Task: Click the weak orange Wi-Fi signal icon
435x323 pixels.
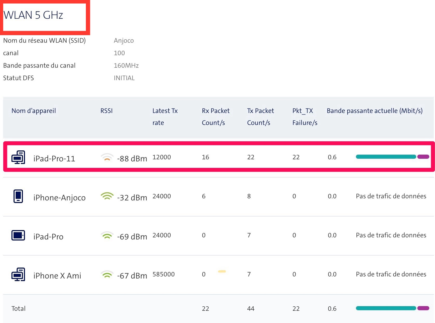Action: [x=107, y=157]
